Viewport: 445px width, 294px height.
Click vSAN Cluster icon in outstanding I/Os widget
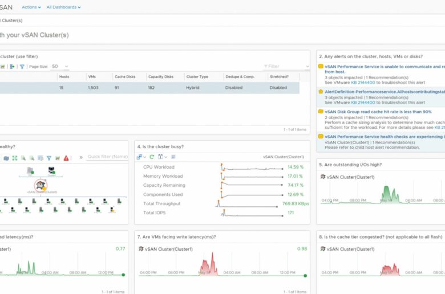pyautogui.click(x=323, y=177)
